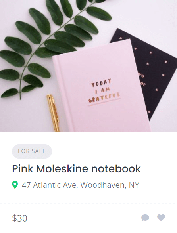
Task: Click the $30 price label
Action: pos(20,218)
